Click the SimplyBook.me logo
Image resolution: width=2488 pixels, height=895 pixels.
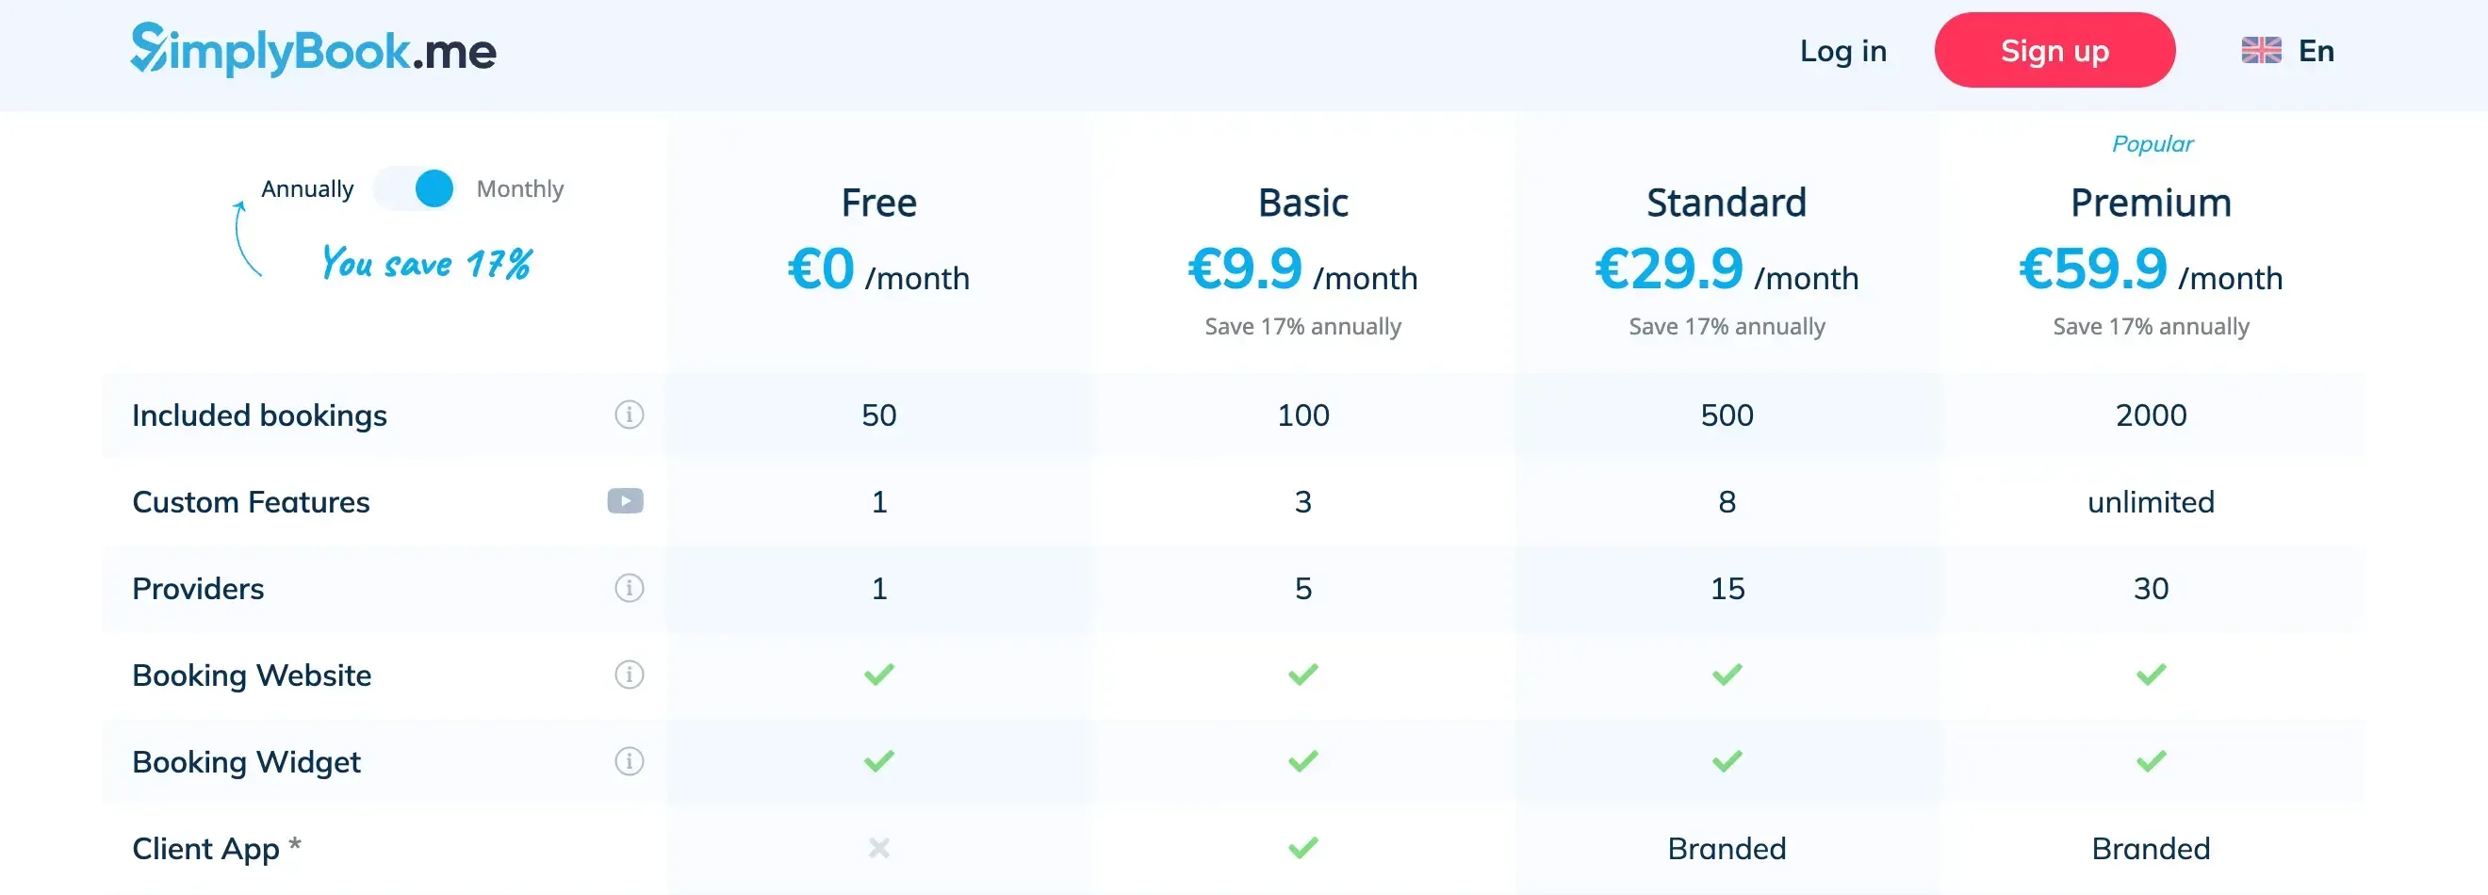(314, 50)
